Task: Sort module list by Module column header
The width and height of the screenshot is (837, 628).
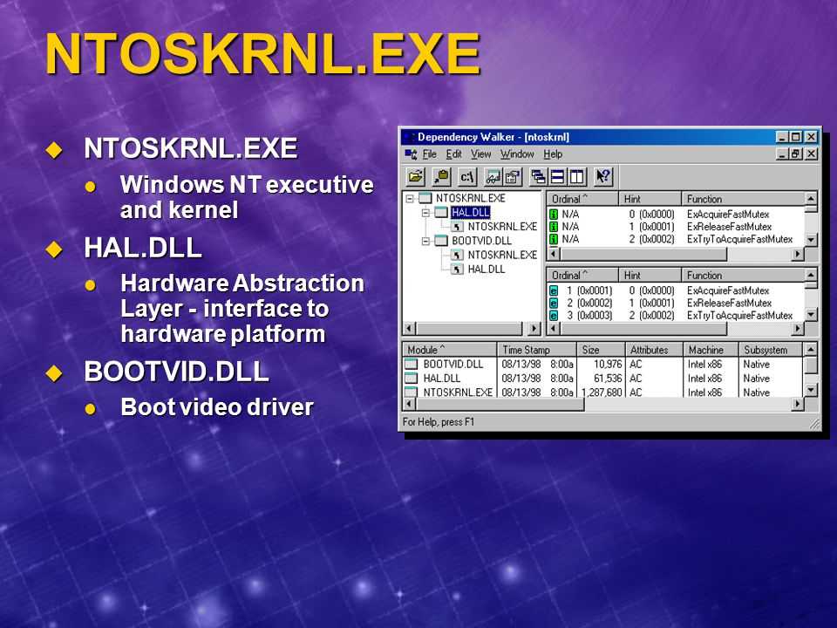Action: point(450,351)
